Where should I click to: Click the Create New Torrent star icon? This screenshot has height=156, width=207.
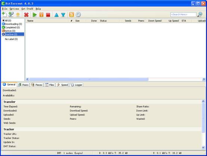pyautogui.click(x=18, y=15)
